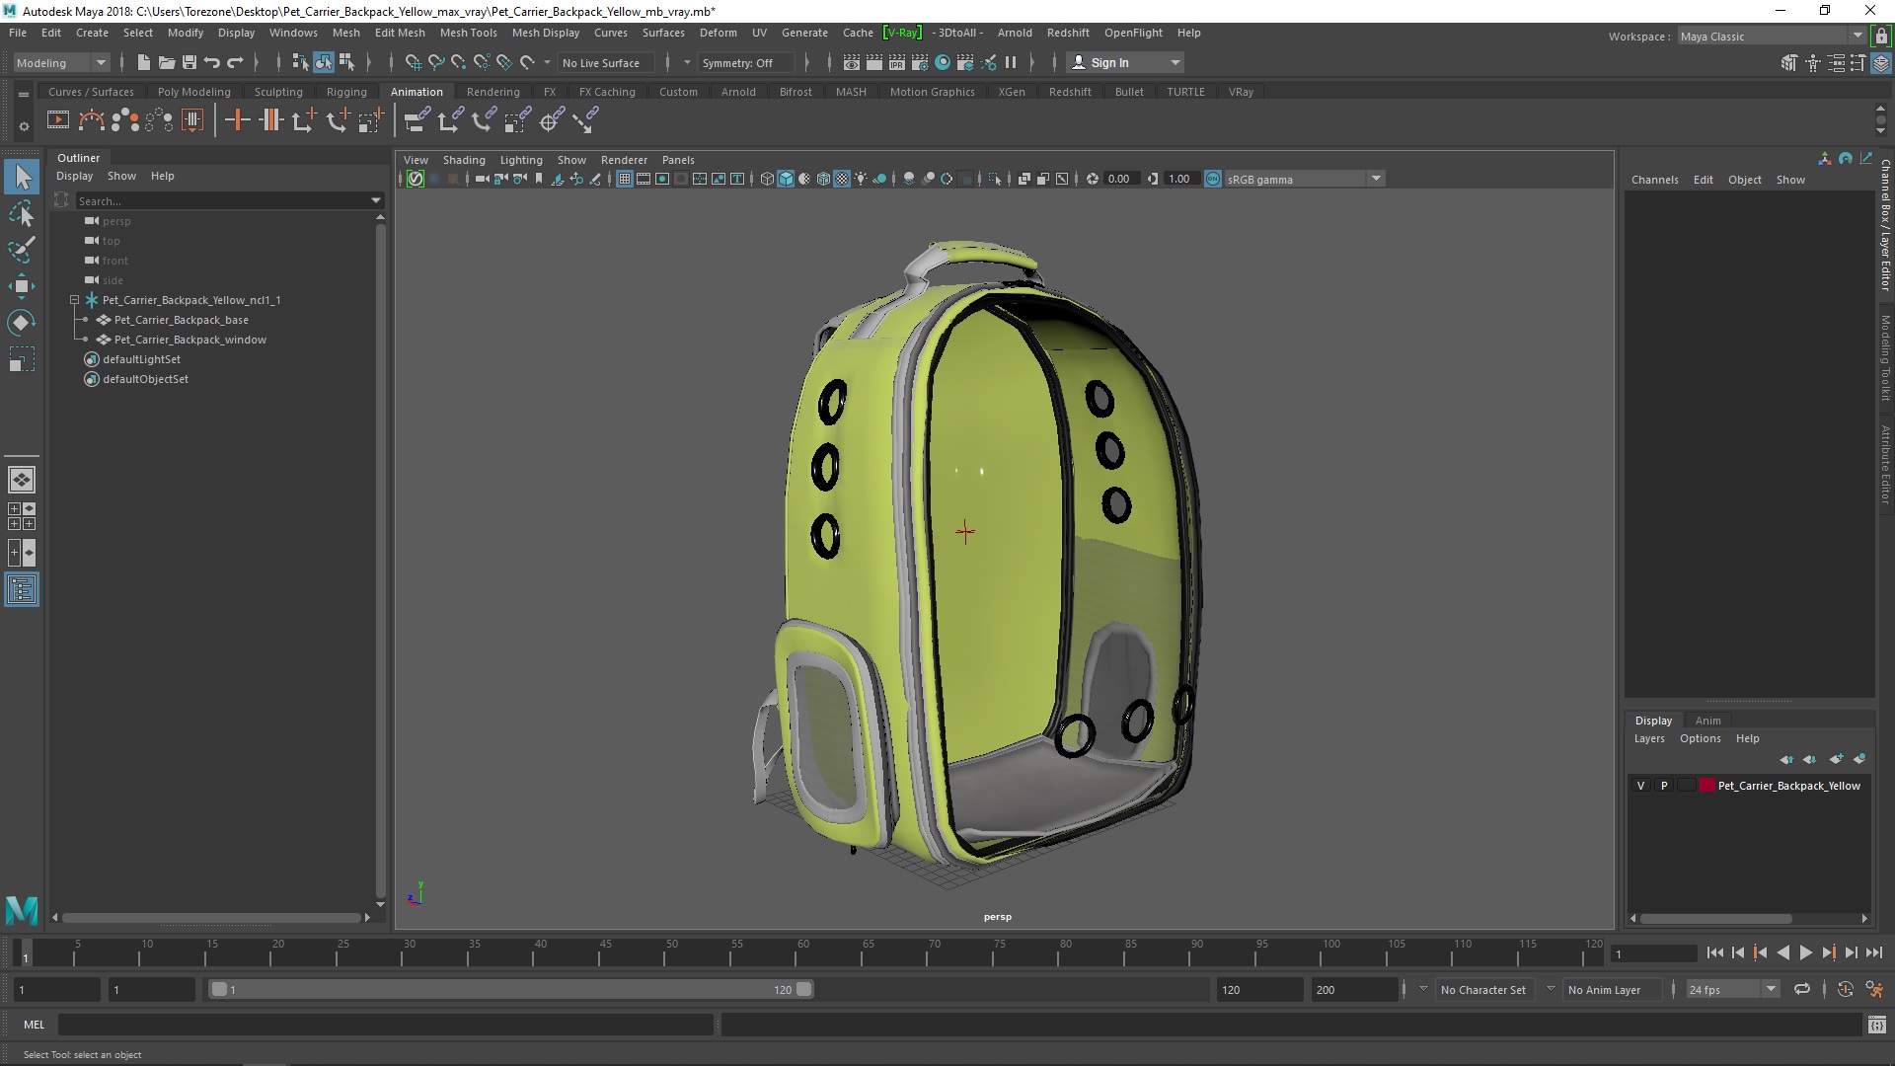The image size is (1895, 1066).
Task: Click red color swatch of Pet_Carrier_Backpack_Yellow layer
Action: [x=1706, y=786]
